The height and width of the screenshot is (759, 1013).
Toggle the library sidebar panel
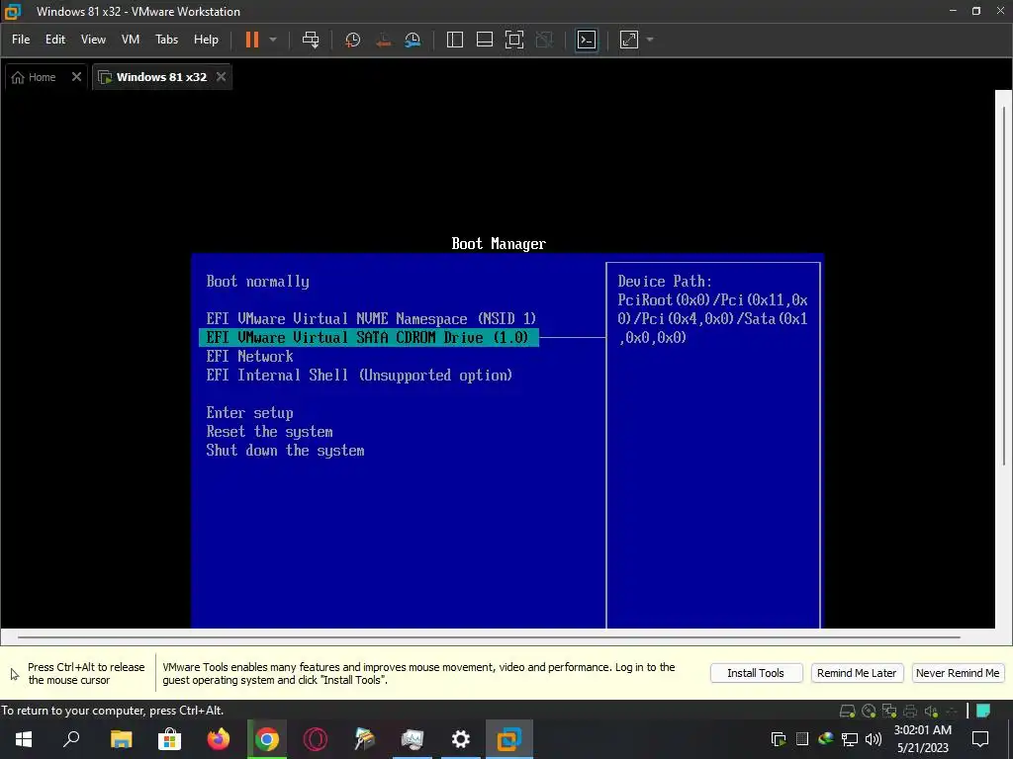[x=455, y=40]
